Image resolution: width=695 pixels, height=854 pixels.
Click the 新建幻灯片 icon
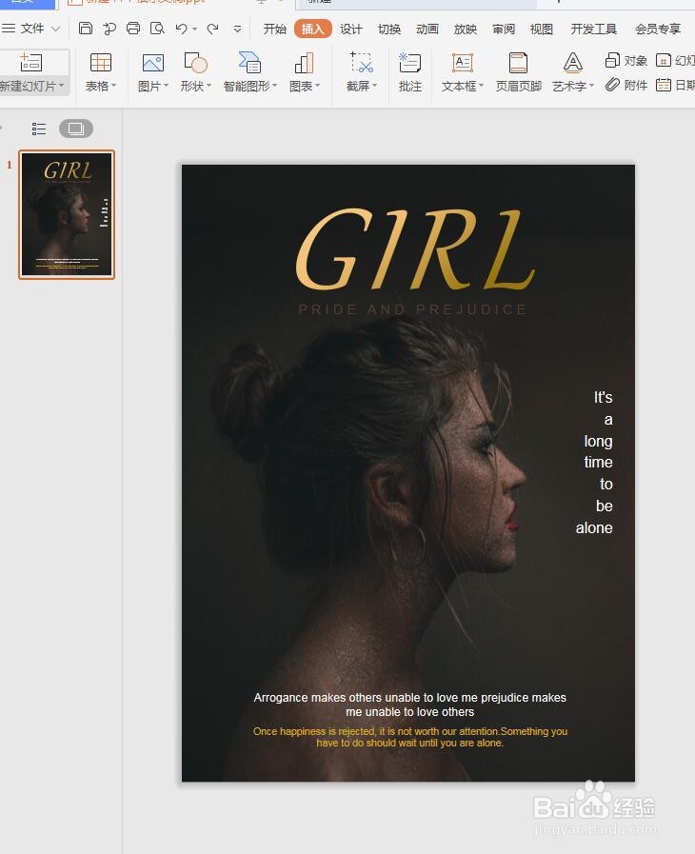tap(30, 63)
